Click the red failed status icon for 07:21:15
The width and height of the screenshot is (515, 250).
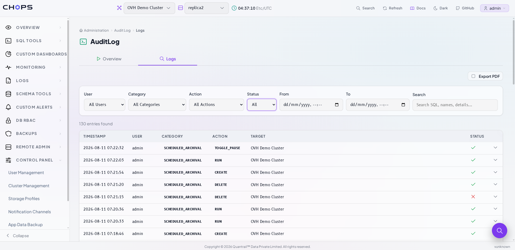(473, 197)
